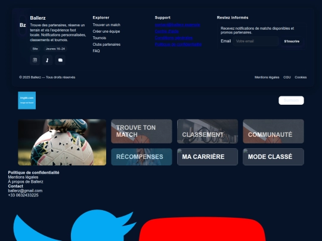Open the CGU footer link

point(287,77)
